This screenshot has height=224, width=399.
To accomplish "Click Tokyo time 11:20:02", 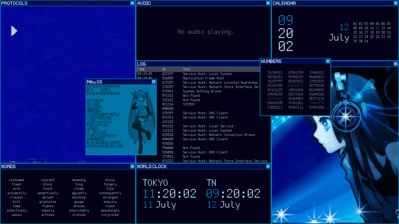I will click(170, 194).
